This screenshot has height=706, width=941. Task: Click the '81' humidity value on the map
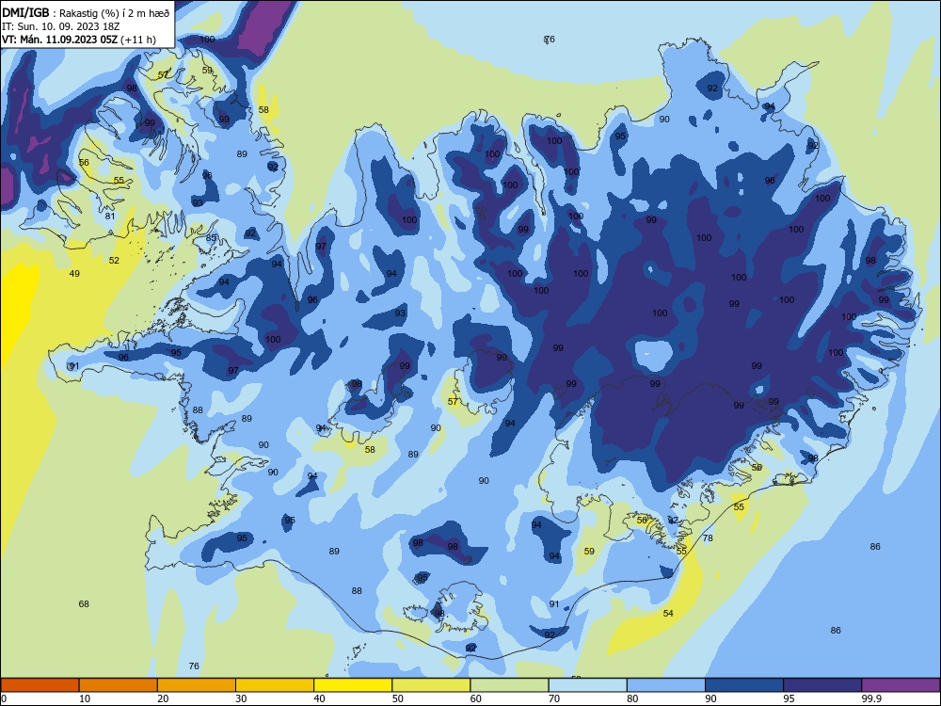click(110, 217)
